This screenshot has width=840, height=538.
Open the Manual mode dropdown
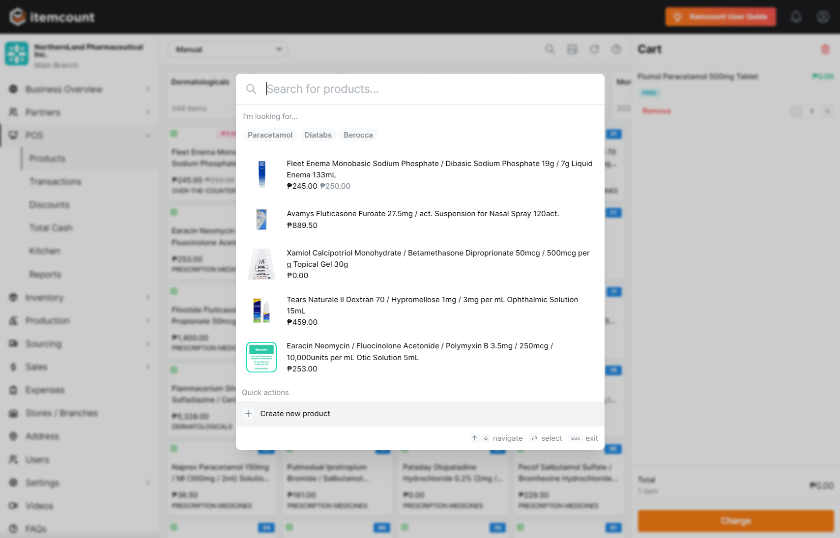[x=228, y=49]
